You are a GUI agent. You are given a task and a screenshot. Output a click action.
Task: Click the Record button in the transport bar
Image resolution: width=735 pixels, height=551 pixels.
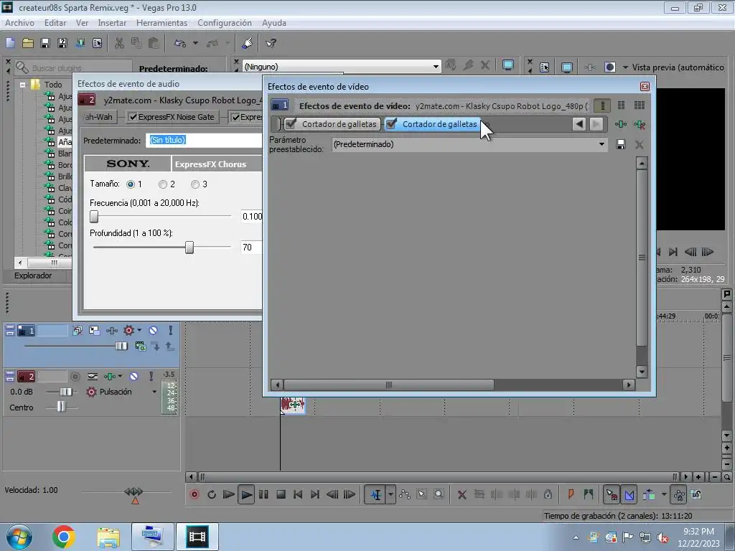194,494
